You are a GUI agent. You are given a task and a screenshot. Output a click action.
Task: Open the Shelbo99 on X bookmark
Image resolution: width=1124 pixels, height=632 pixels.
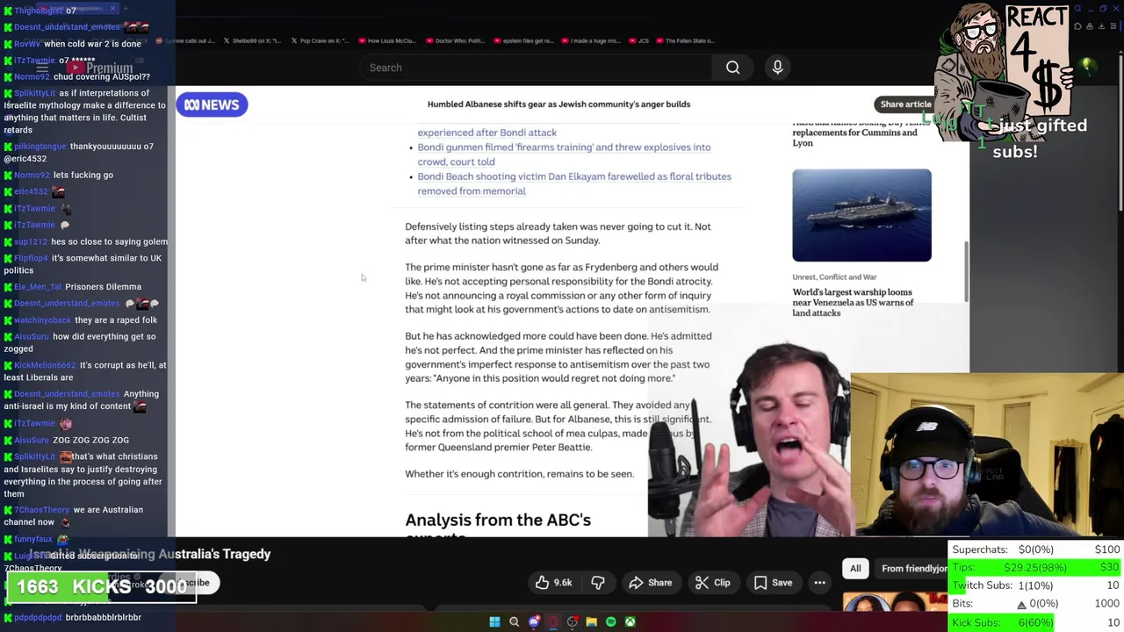click(x=252, y=40)
